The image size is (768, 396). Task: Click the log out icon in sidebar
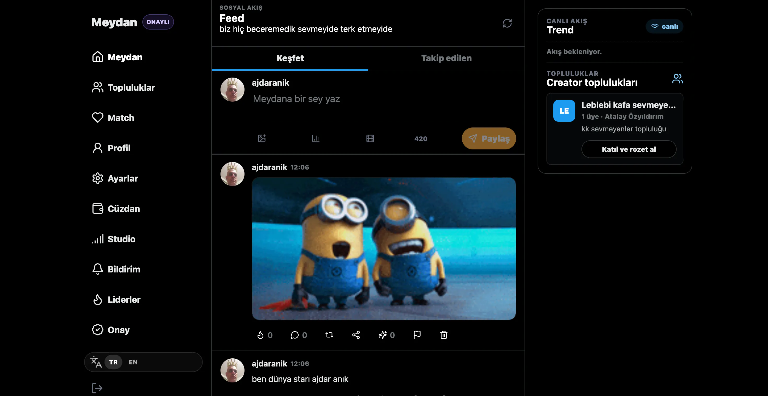pos(97,388)
